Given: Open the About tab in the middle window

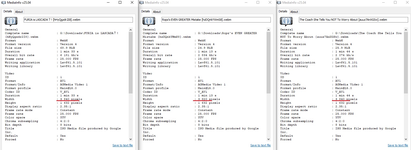Looking at the screenshot, I should tap(157, 12).
